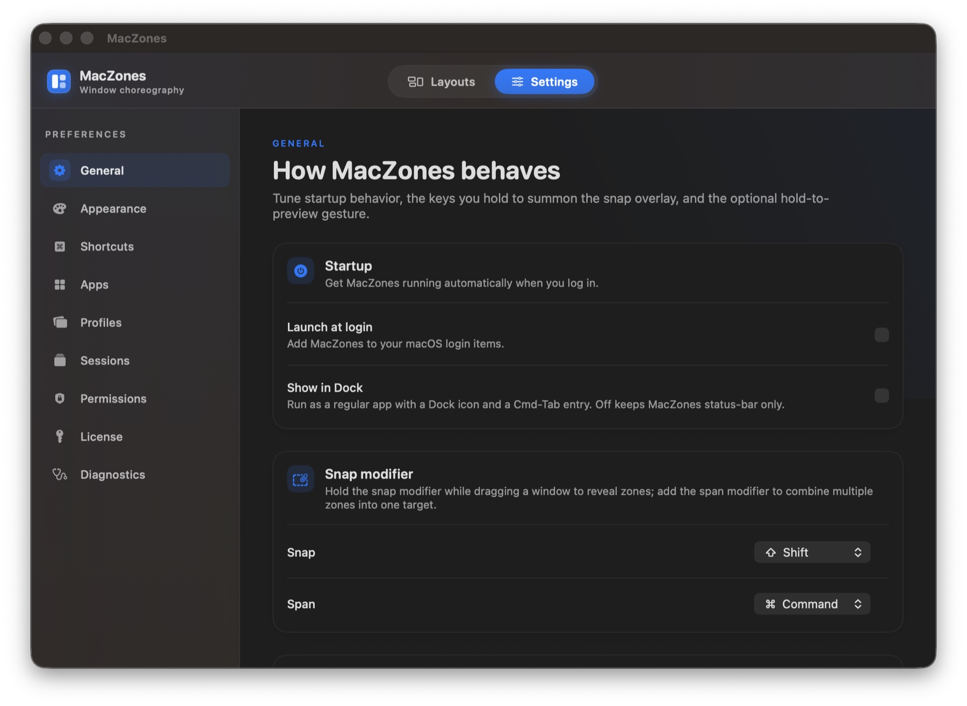Image resolution: width=967 pixels, height=706 pixels.
Task: Close the MacZones window
Action: pyautogui.click(x=46, y=38)
